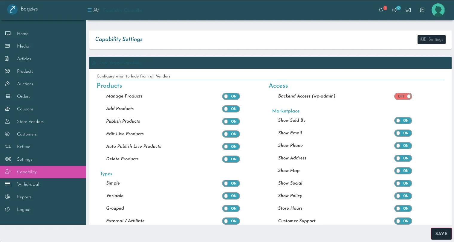The width and height of the screenshot is (454, 242).
Task: Click the Refund arrows icon in sidebar
Action: (8, 147)
